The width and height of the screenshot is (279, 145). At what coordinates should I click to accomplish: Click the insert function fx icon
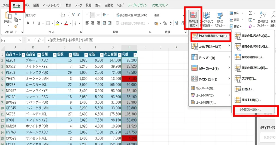40,40
